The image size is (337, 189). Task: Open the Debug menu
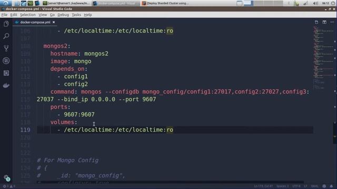[63, 15]
